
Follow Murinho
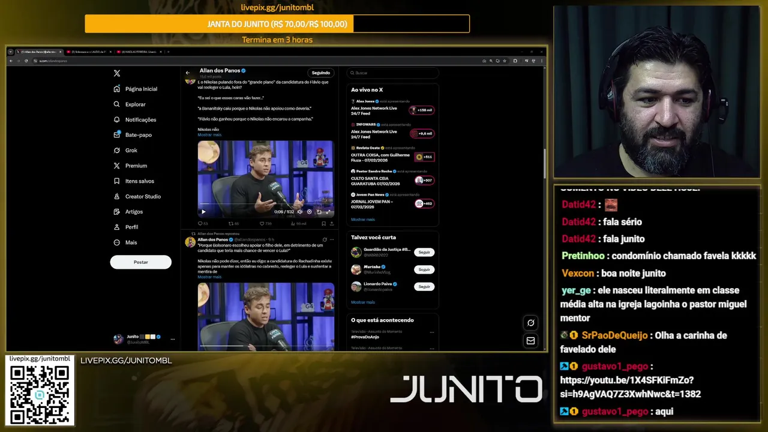[424, 269]
